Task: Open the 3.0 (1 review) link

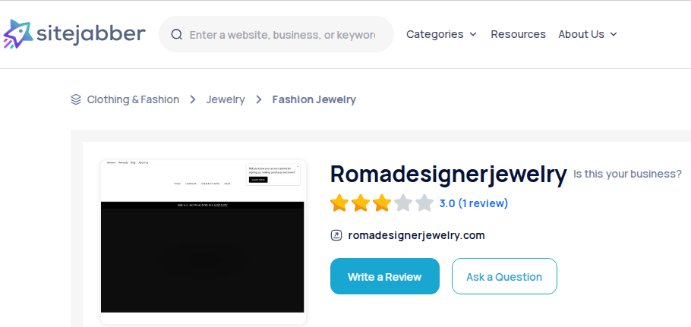Action: [x=473, y=203]
